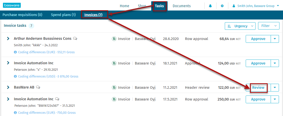Go to the Home tab

pyautogui.click(x=124, y=6)
